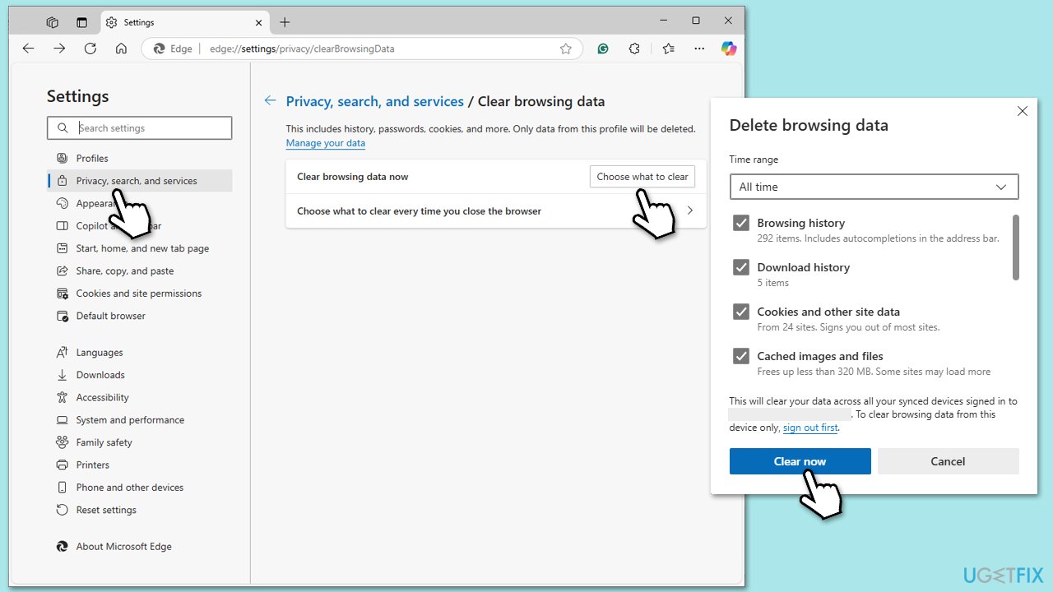Image resolution: width=1053 pixels, height=592 pixels.
Task: Select Downloads in settings sidebar
Action: (100, 375)
